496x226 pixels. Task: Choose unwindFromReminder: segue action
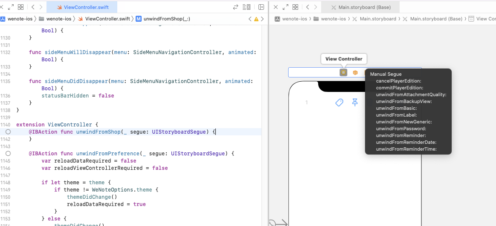tap(401, 135)
